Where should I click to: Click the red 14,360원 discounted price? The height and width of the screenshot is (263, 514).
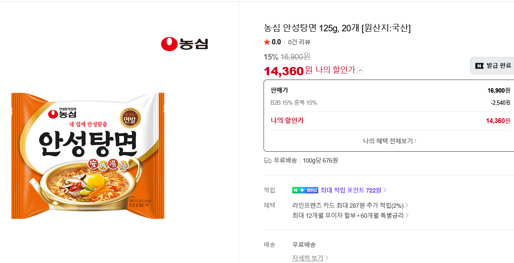pos(288,70)
